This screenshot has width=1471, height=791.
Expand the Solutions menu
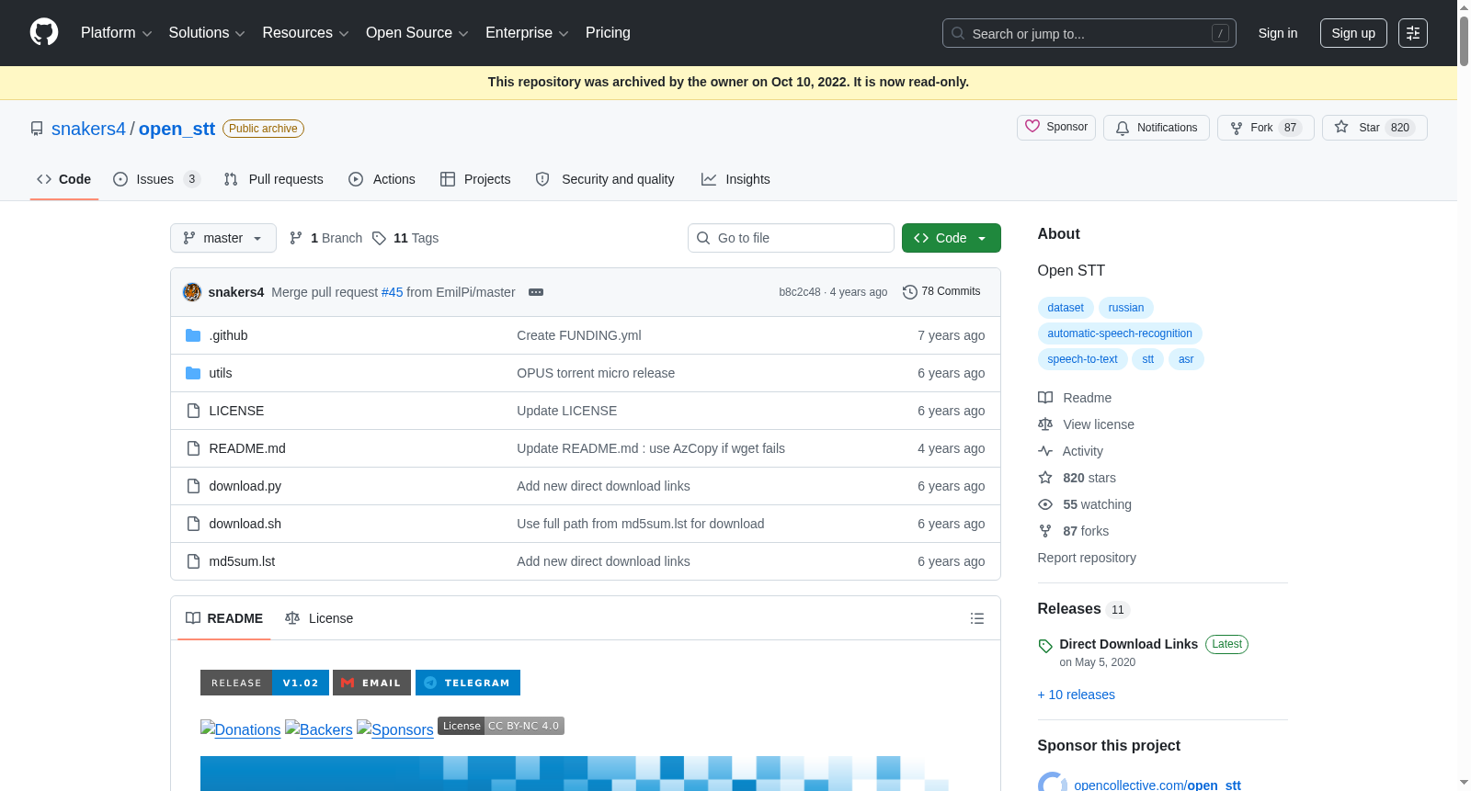tap(207, 33)
